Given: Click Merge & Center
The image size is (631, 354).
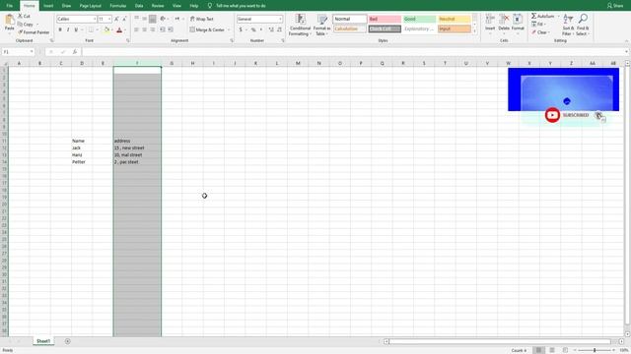Looking at the screenshot, I should (207, 29).
